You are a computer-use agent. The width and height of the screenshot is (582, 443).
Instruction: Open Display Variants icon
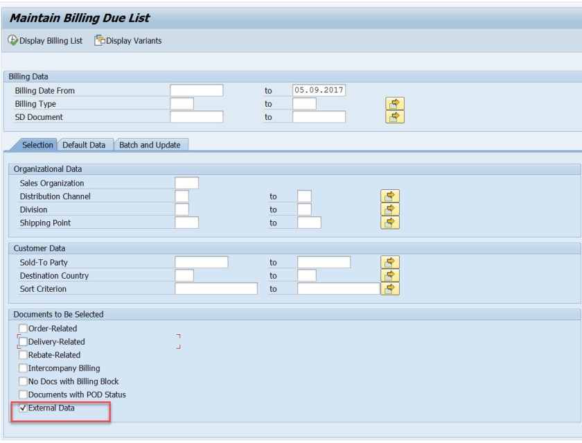tap(100, 40)
